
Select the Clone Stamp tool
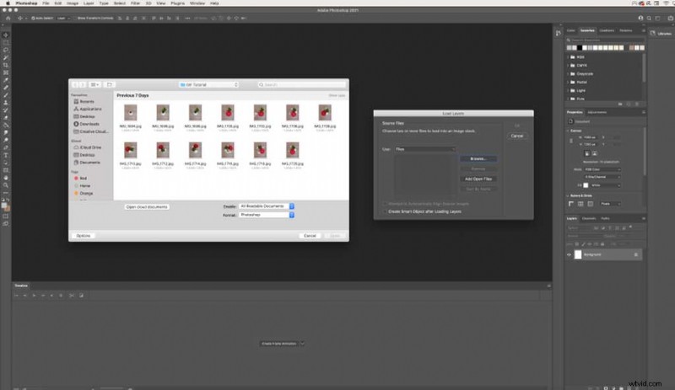pyautogui.click(x=6, y=103)
